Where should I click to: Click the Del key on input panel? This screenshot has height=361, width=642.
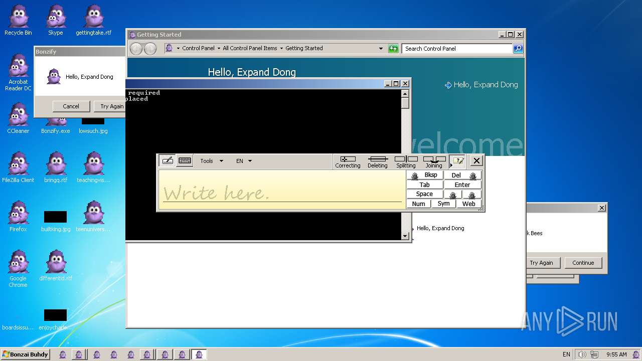pos(462,175)
